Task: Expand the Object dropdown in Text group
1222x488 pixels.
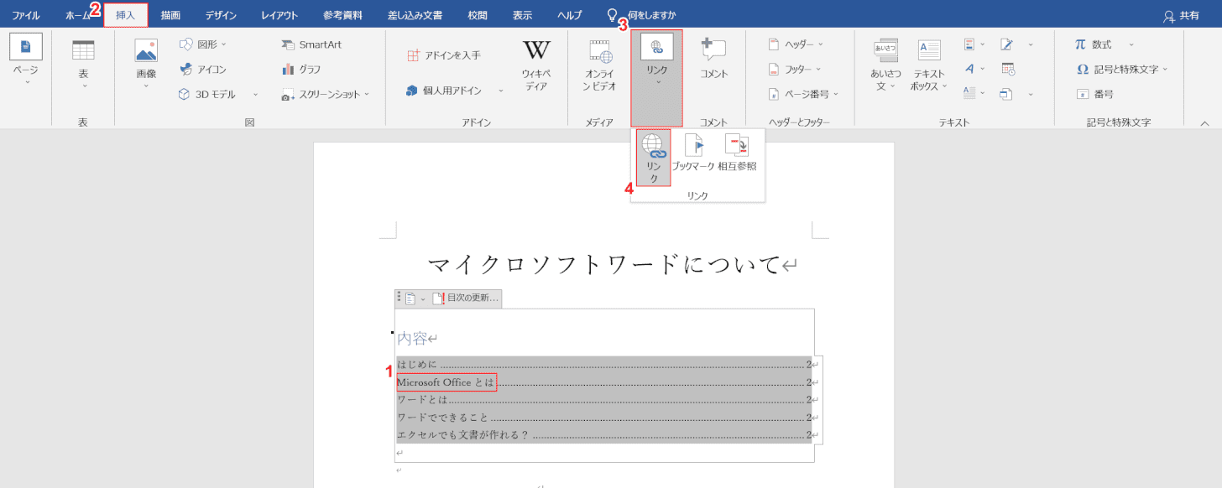Action: 1030,94
